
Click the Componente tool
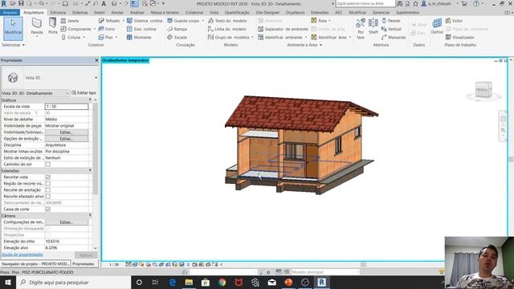[75, 29]
